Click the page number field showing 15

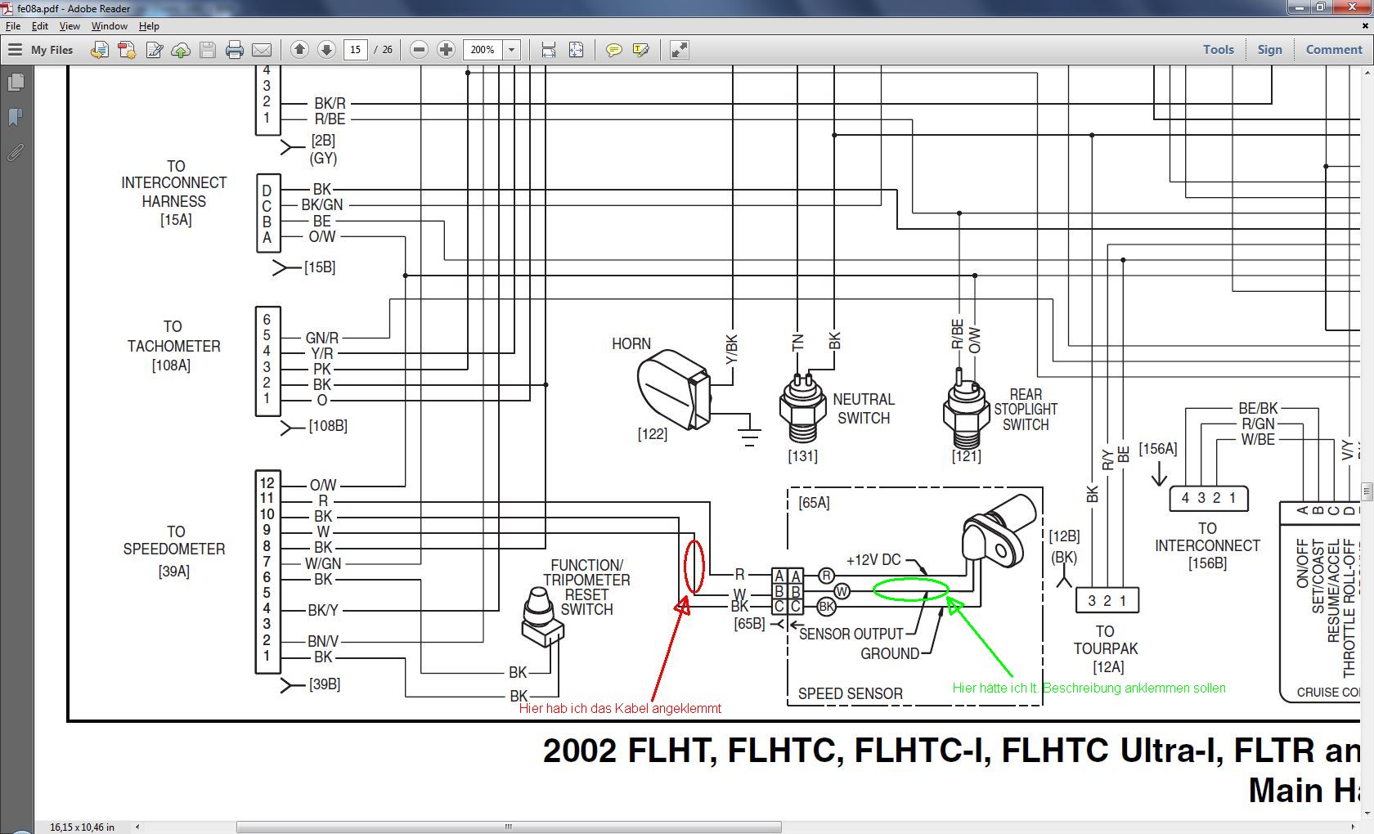[x=356, y=50]
